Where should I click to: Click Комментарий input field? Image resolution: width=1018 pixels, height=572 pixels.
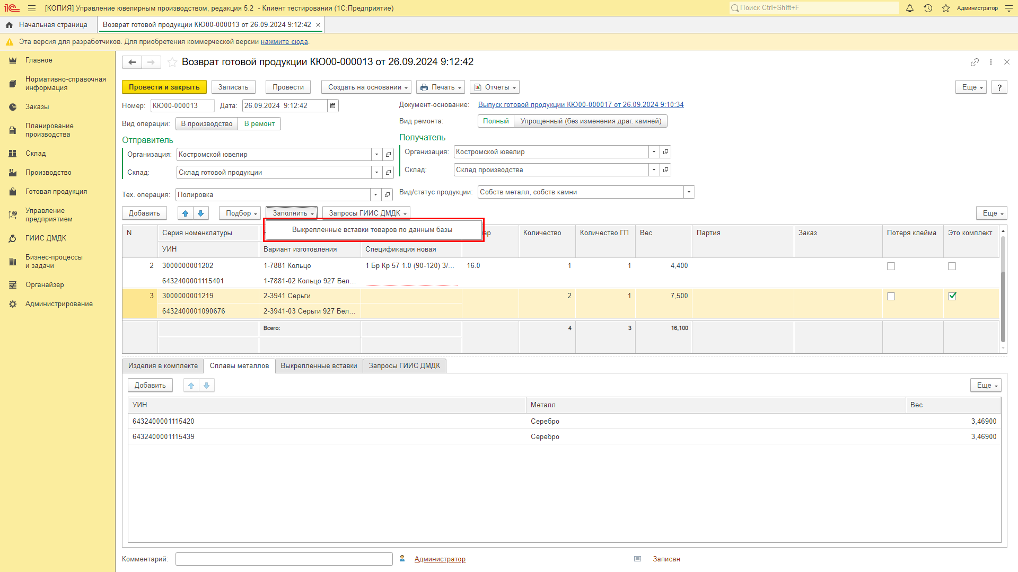284,559
